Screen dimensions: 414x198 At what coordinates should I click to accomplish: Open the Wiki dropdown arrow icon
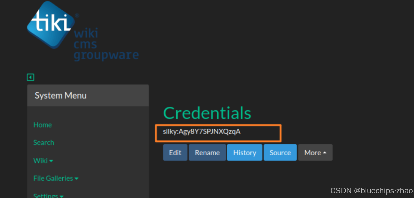click(51, 161)
